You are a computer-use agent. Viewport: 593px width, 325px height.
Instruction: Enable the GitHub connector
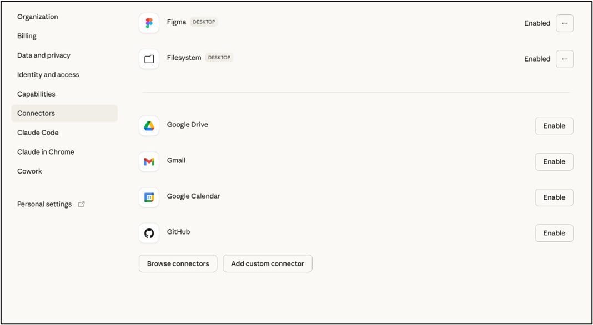(x=554, y=233)
